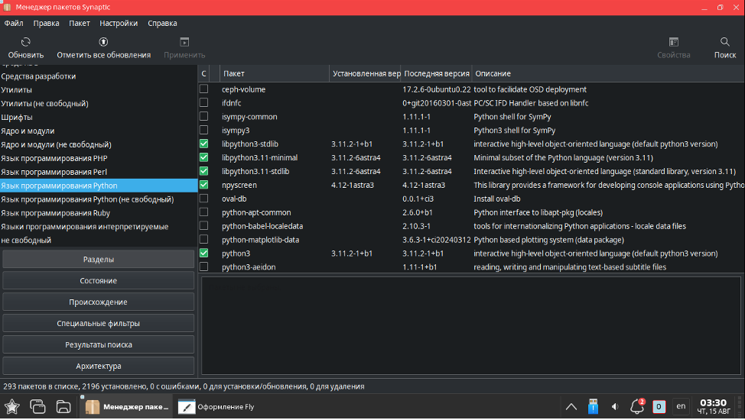The width and height of the screenshot is (745, 420).
Task: Mark the python3-aeidon package checkbox
Action: point(203,267)
